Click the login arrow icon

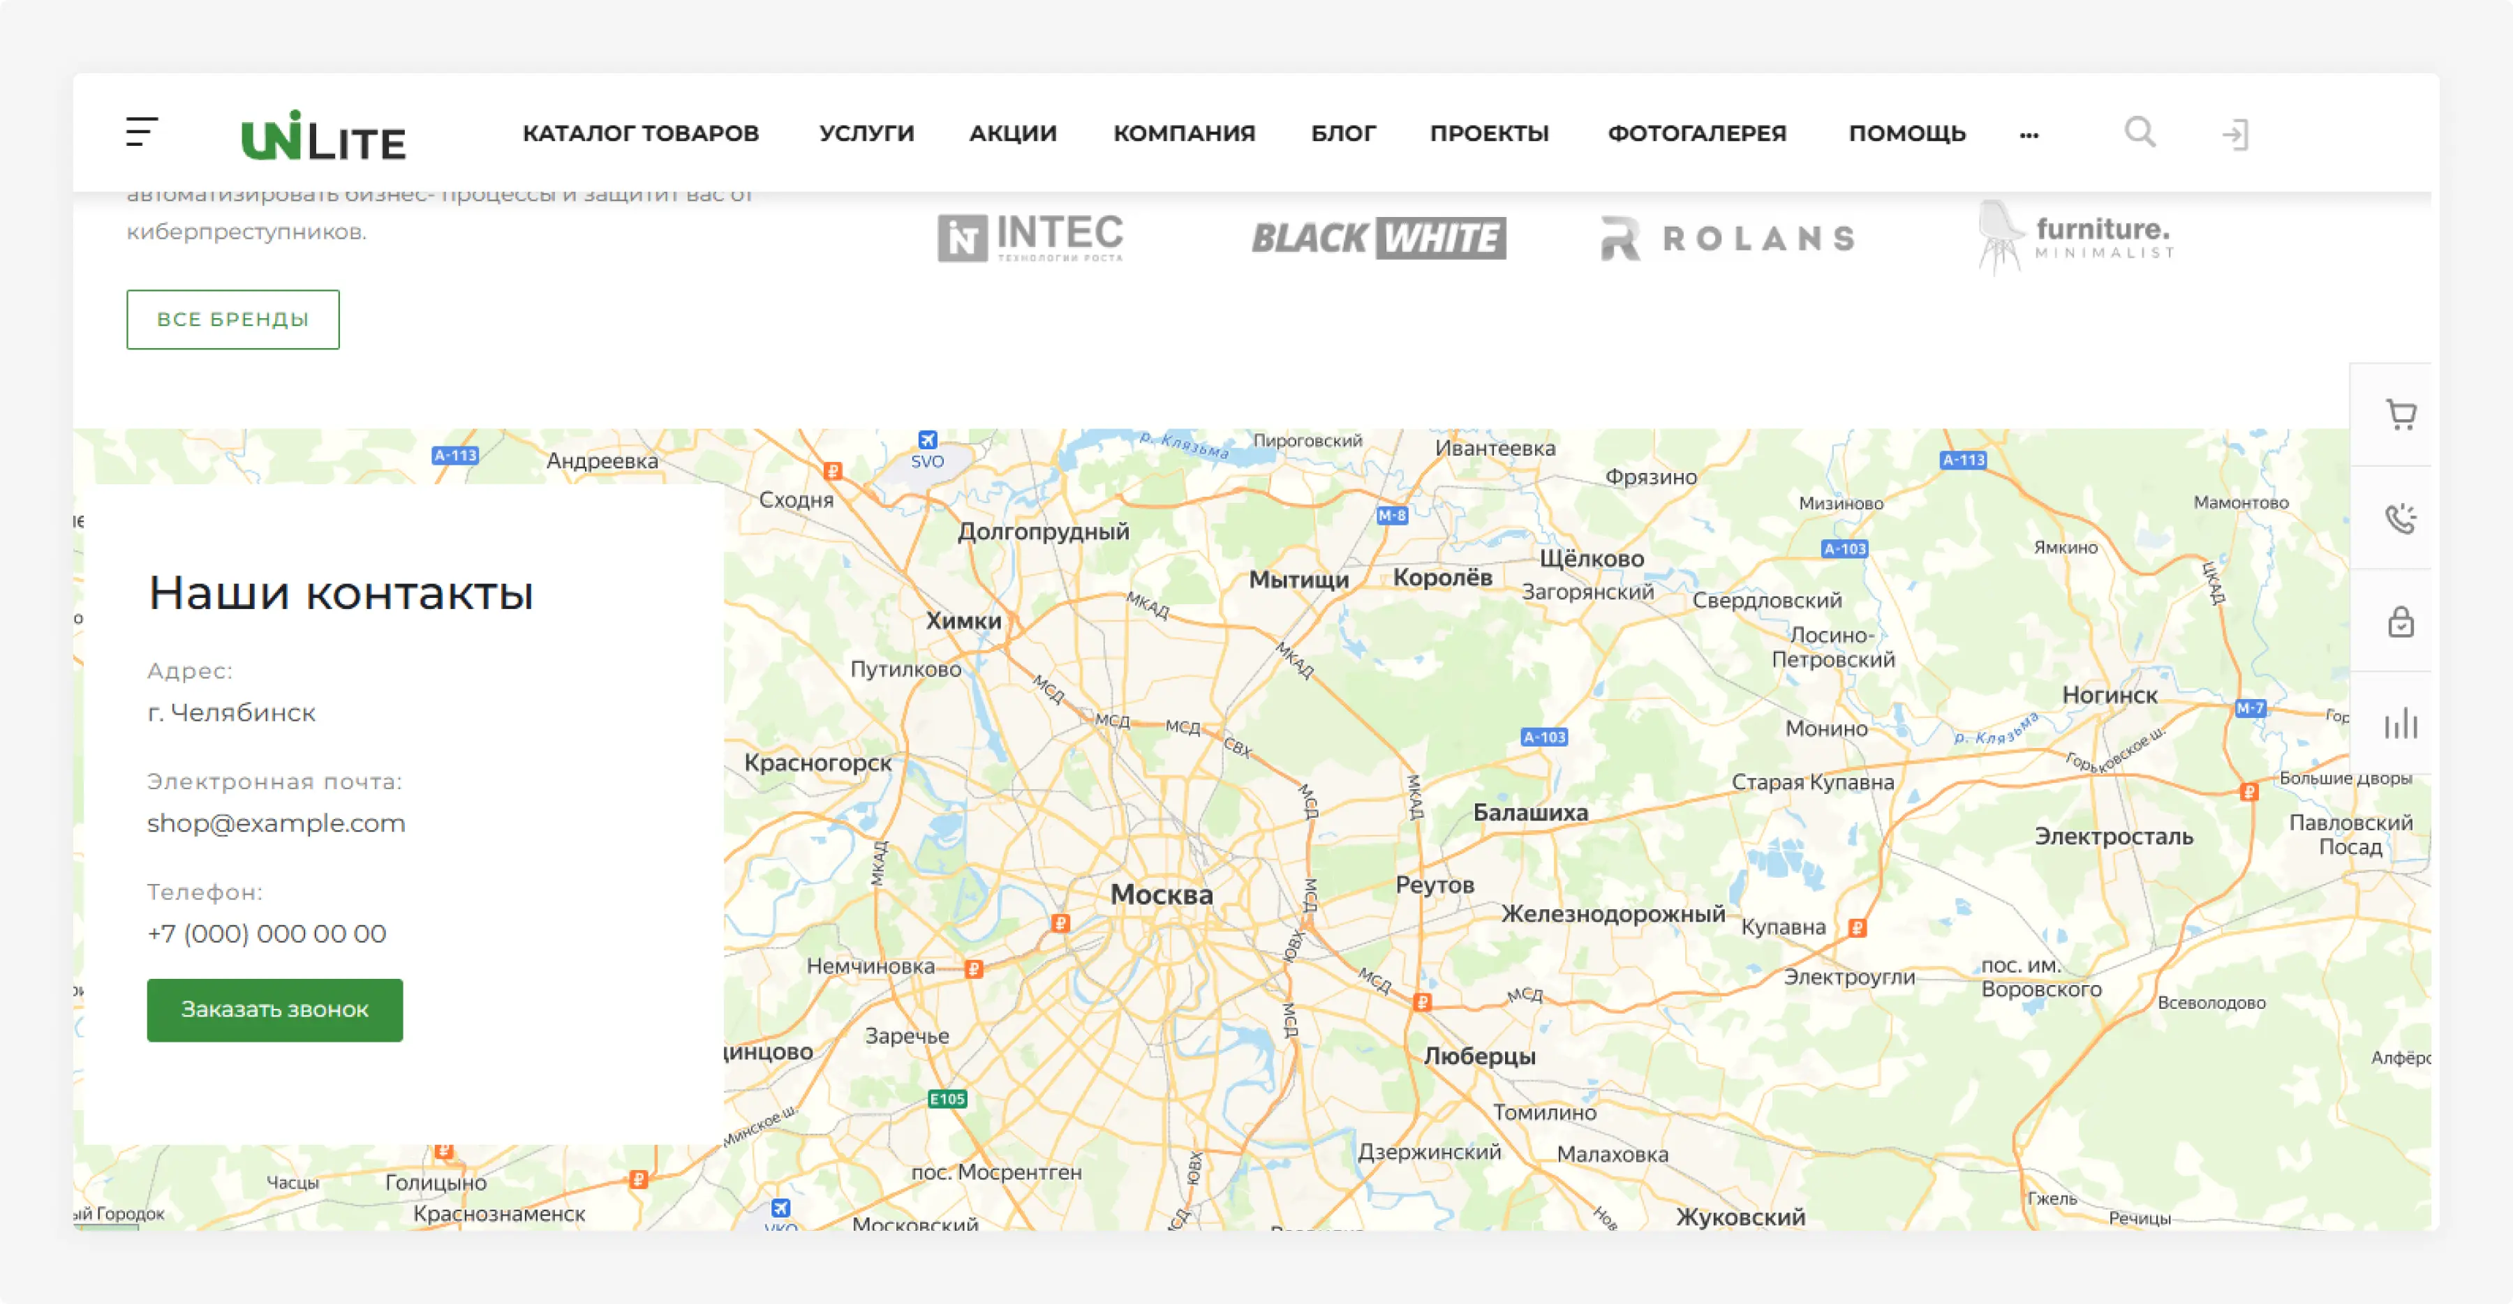[2235, 134]
